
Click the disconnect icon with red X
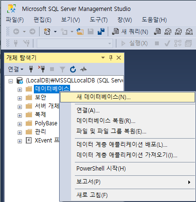(x=41, y=69)
